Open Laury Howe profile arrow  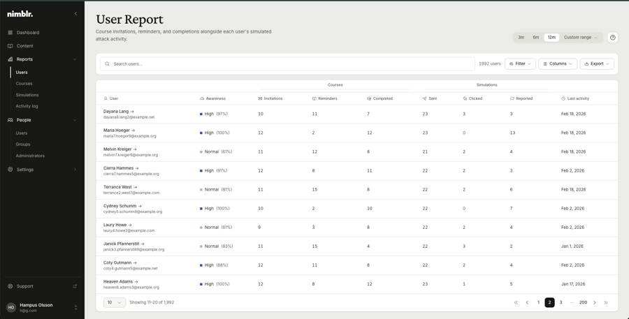(x=130, y=225)
